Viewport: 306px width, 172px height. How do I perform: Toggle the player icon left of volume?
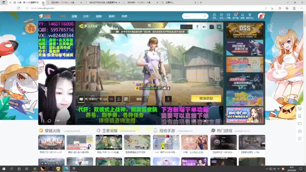[x=187, y=121]
